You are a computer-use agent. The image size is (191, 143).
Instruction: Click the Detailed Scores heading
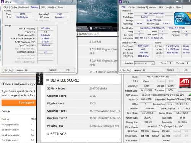65,80
